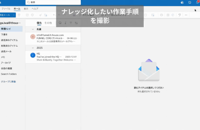
Task: Toggle the message filter icon
Action: 71,23
